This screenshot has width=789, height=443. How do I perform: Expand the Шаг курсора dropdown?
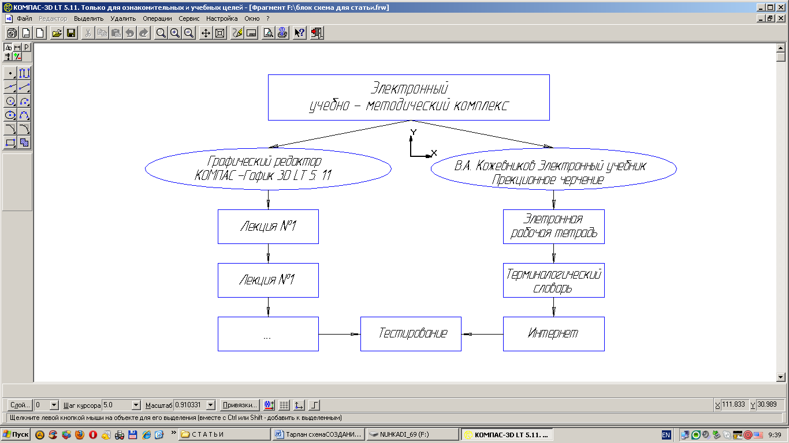[136, 406]
